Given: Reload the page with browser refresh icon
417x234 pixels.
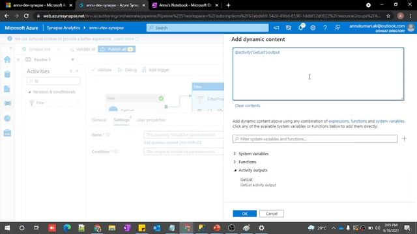Looking at the screenshot, I should (26, 16).
